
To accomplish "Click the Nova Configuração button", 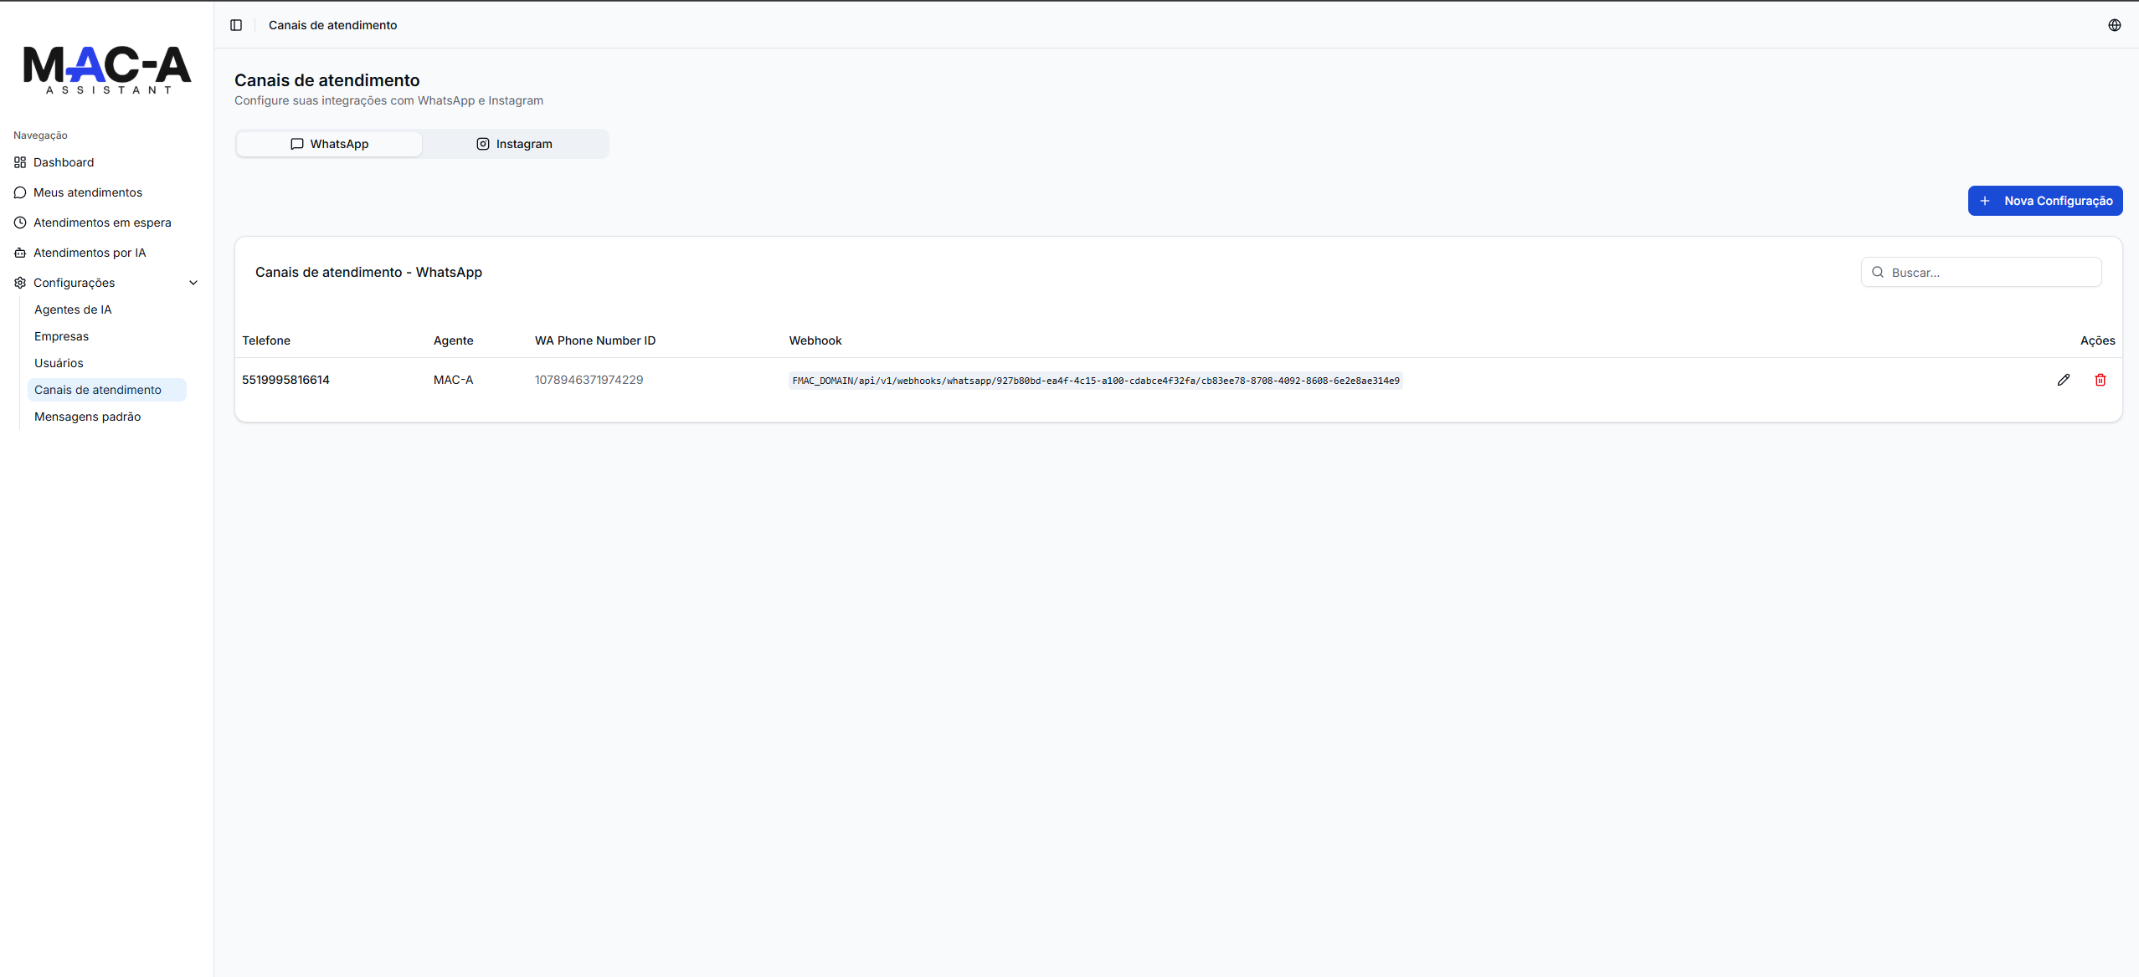I will tap(2044, 201).
